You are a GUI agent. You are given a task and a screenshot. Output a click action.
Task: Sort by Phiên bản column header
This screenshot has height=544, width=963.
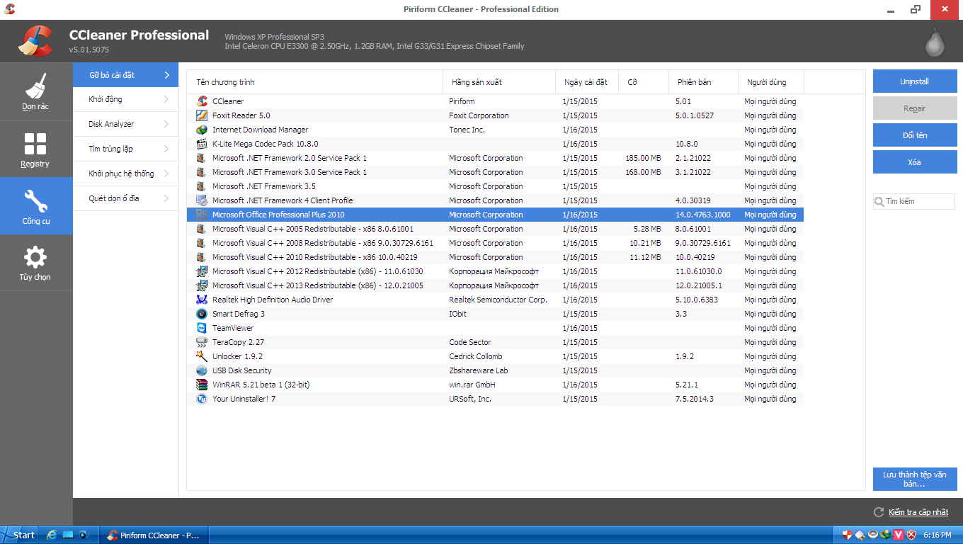point(703,82)
